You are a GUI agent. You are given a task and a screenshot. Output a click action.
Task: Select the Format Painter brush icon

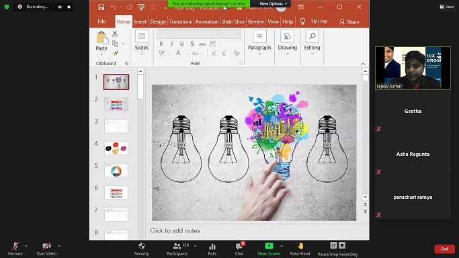coord(116,54)
